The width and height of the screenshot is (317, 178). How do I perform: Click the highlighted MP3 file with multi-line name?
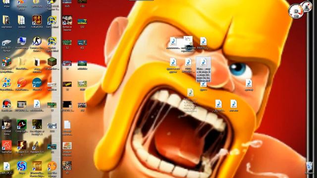click(x=204, y=70)
